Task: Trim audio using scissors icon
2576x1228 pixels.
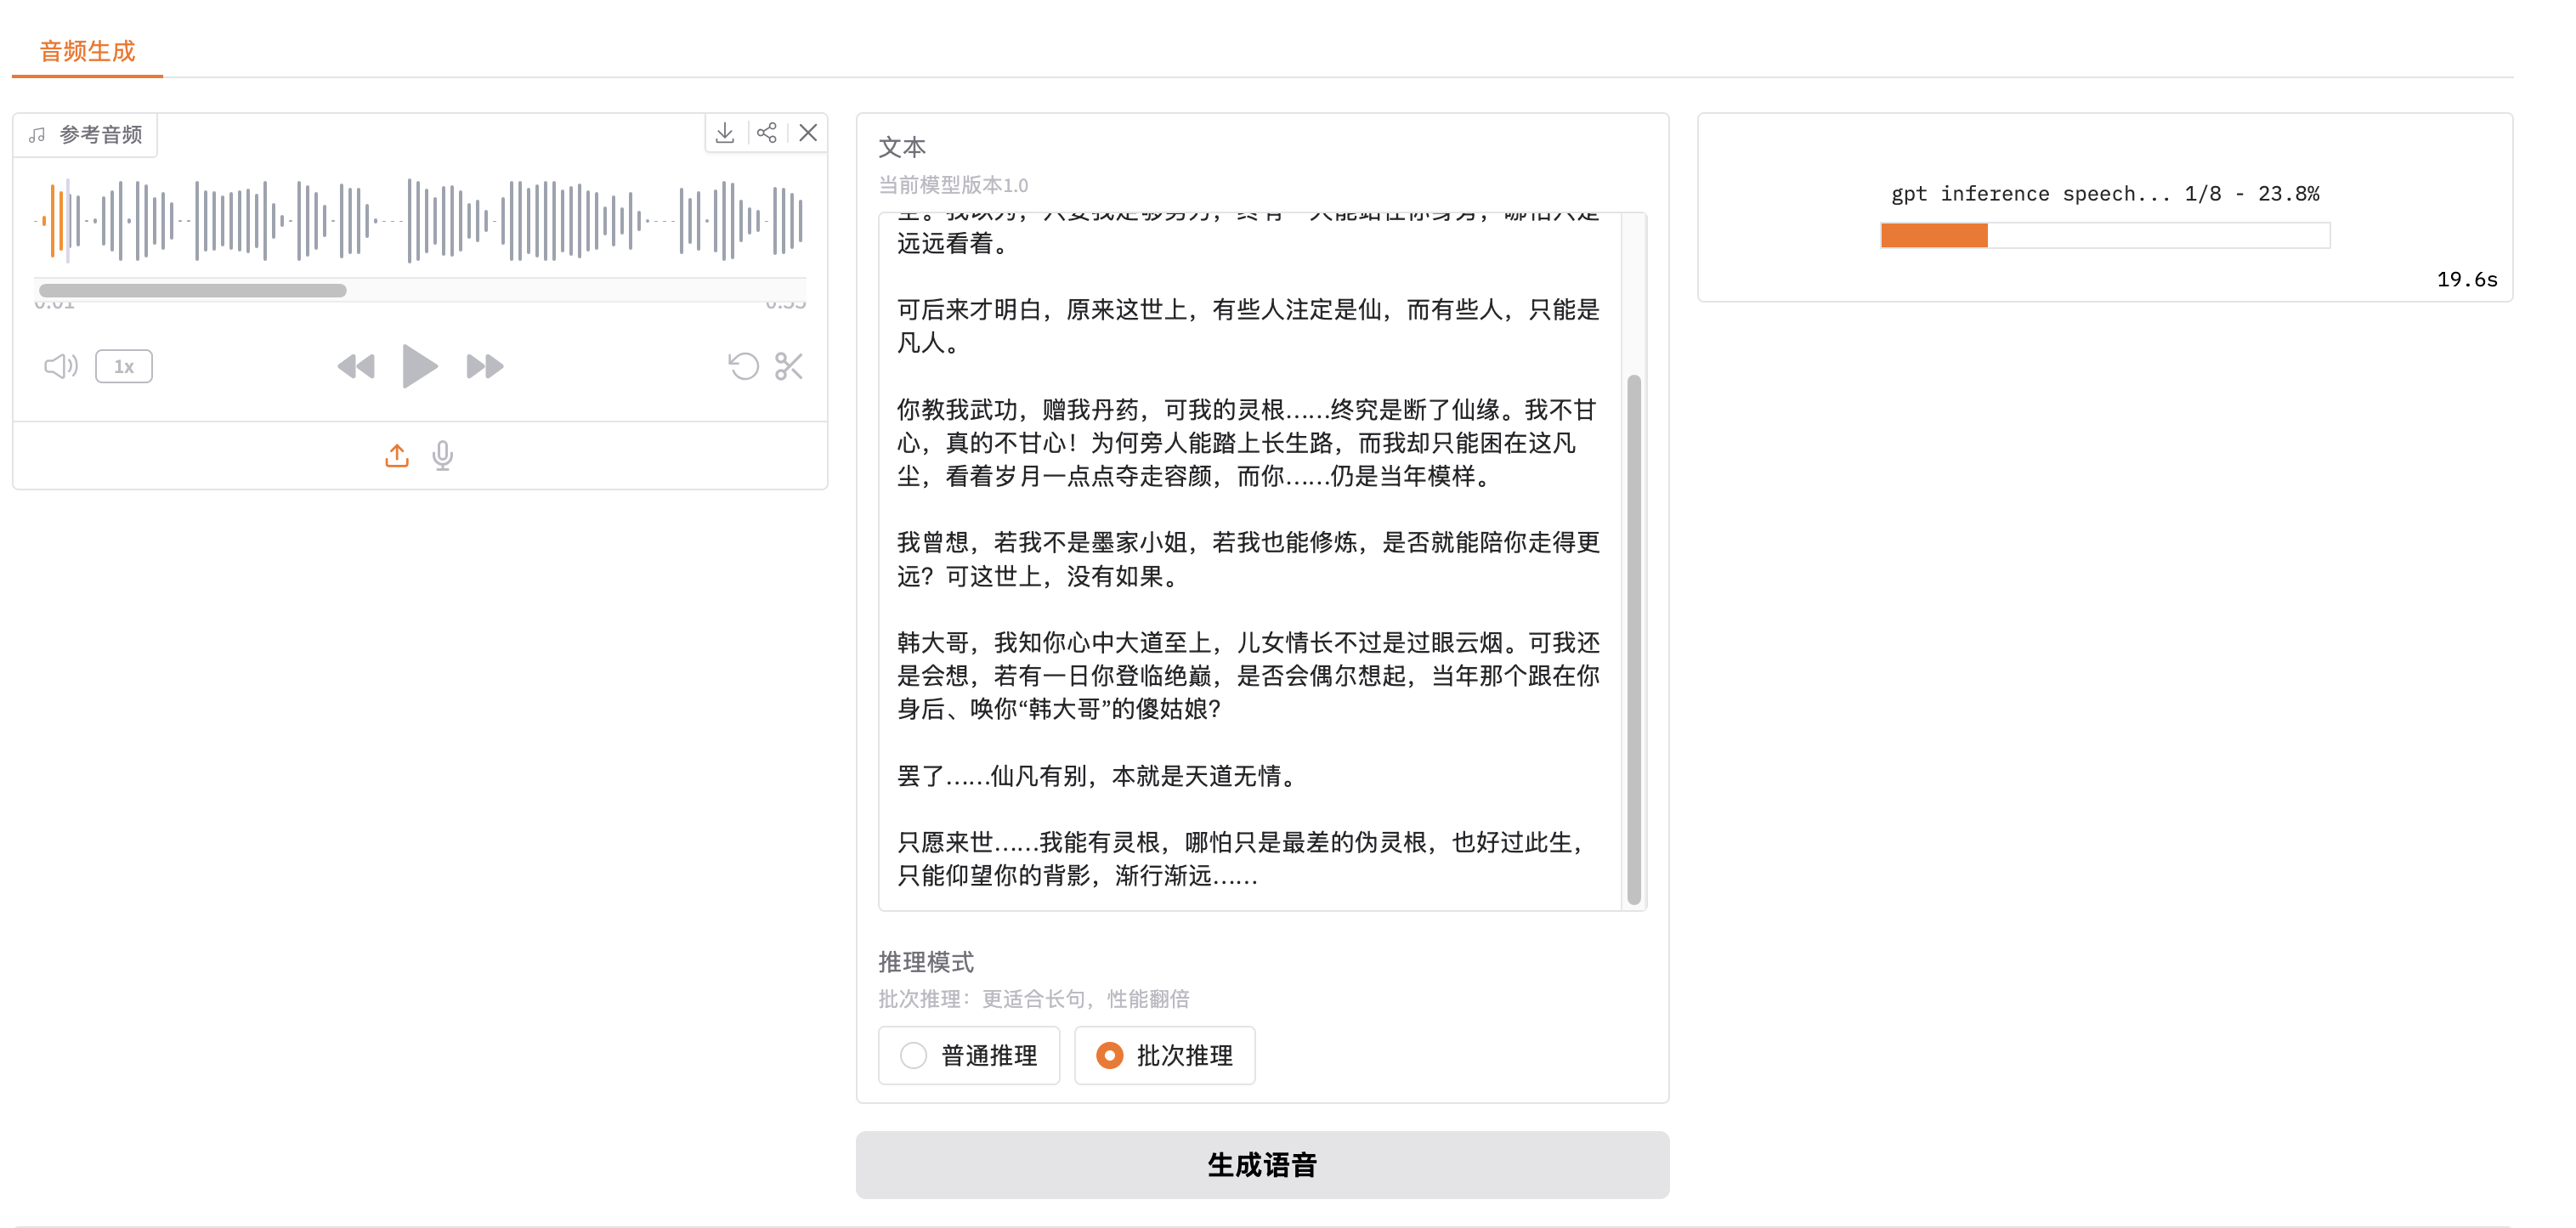Action: 789,366
